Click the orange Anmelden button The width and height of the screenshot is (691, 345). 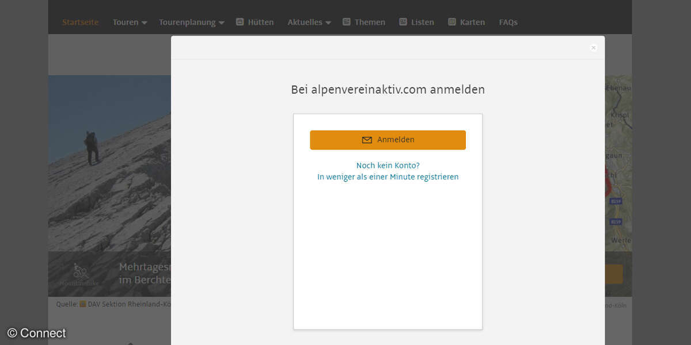click(388, 140)
